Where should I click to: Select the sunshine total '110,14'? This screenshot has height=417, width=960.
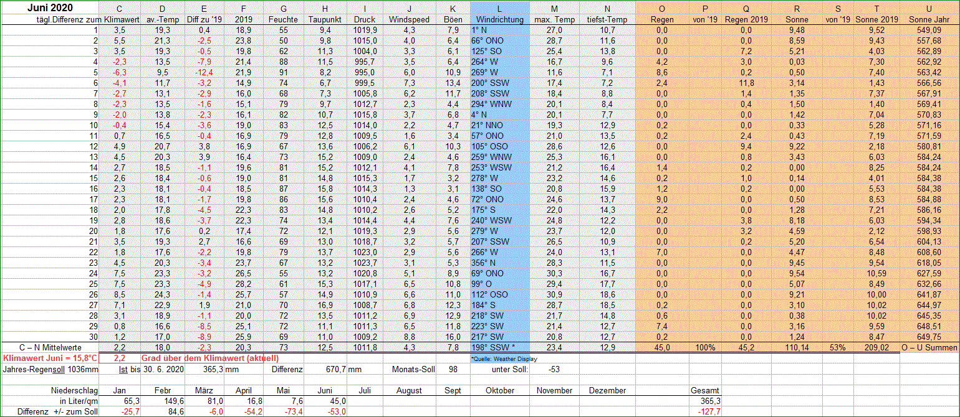click(x=797, y=347)
